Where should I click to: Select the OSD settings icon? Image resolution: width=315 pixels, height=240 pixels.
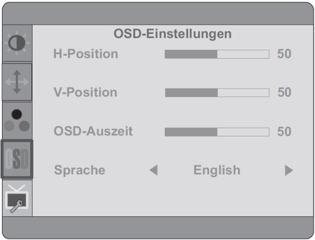click(17, 159)
